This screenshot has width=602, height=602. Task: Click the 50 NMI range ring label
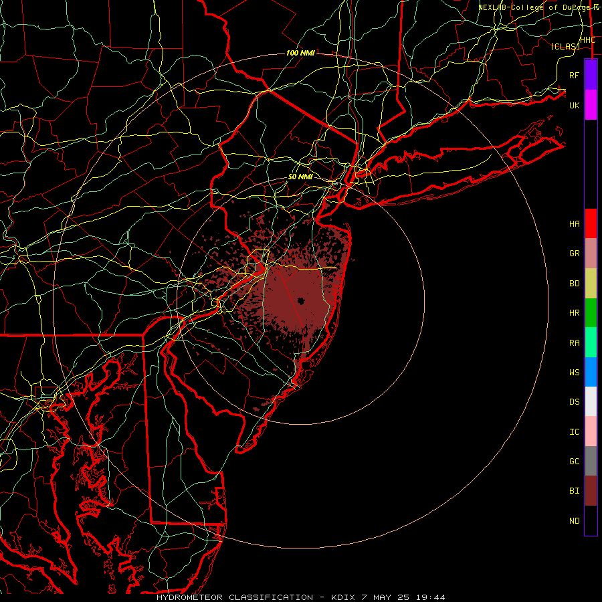pos(300,177)
